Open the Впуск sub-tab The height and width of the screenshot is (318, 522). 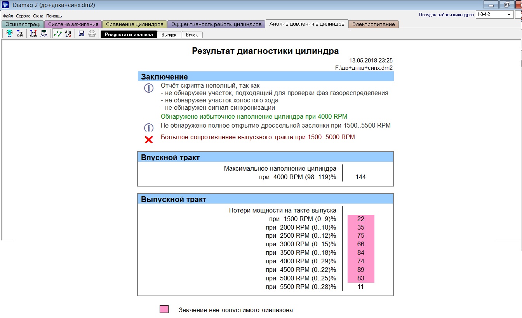(x=192, y=35)
